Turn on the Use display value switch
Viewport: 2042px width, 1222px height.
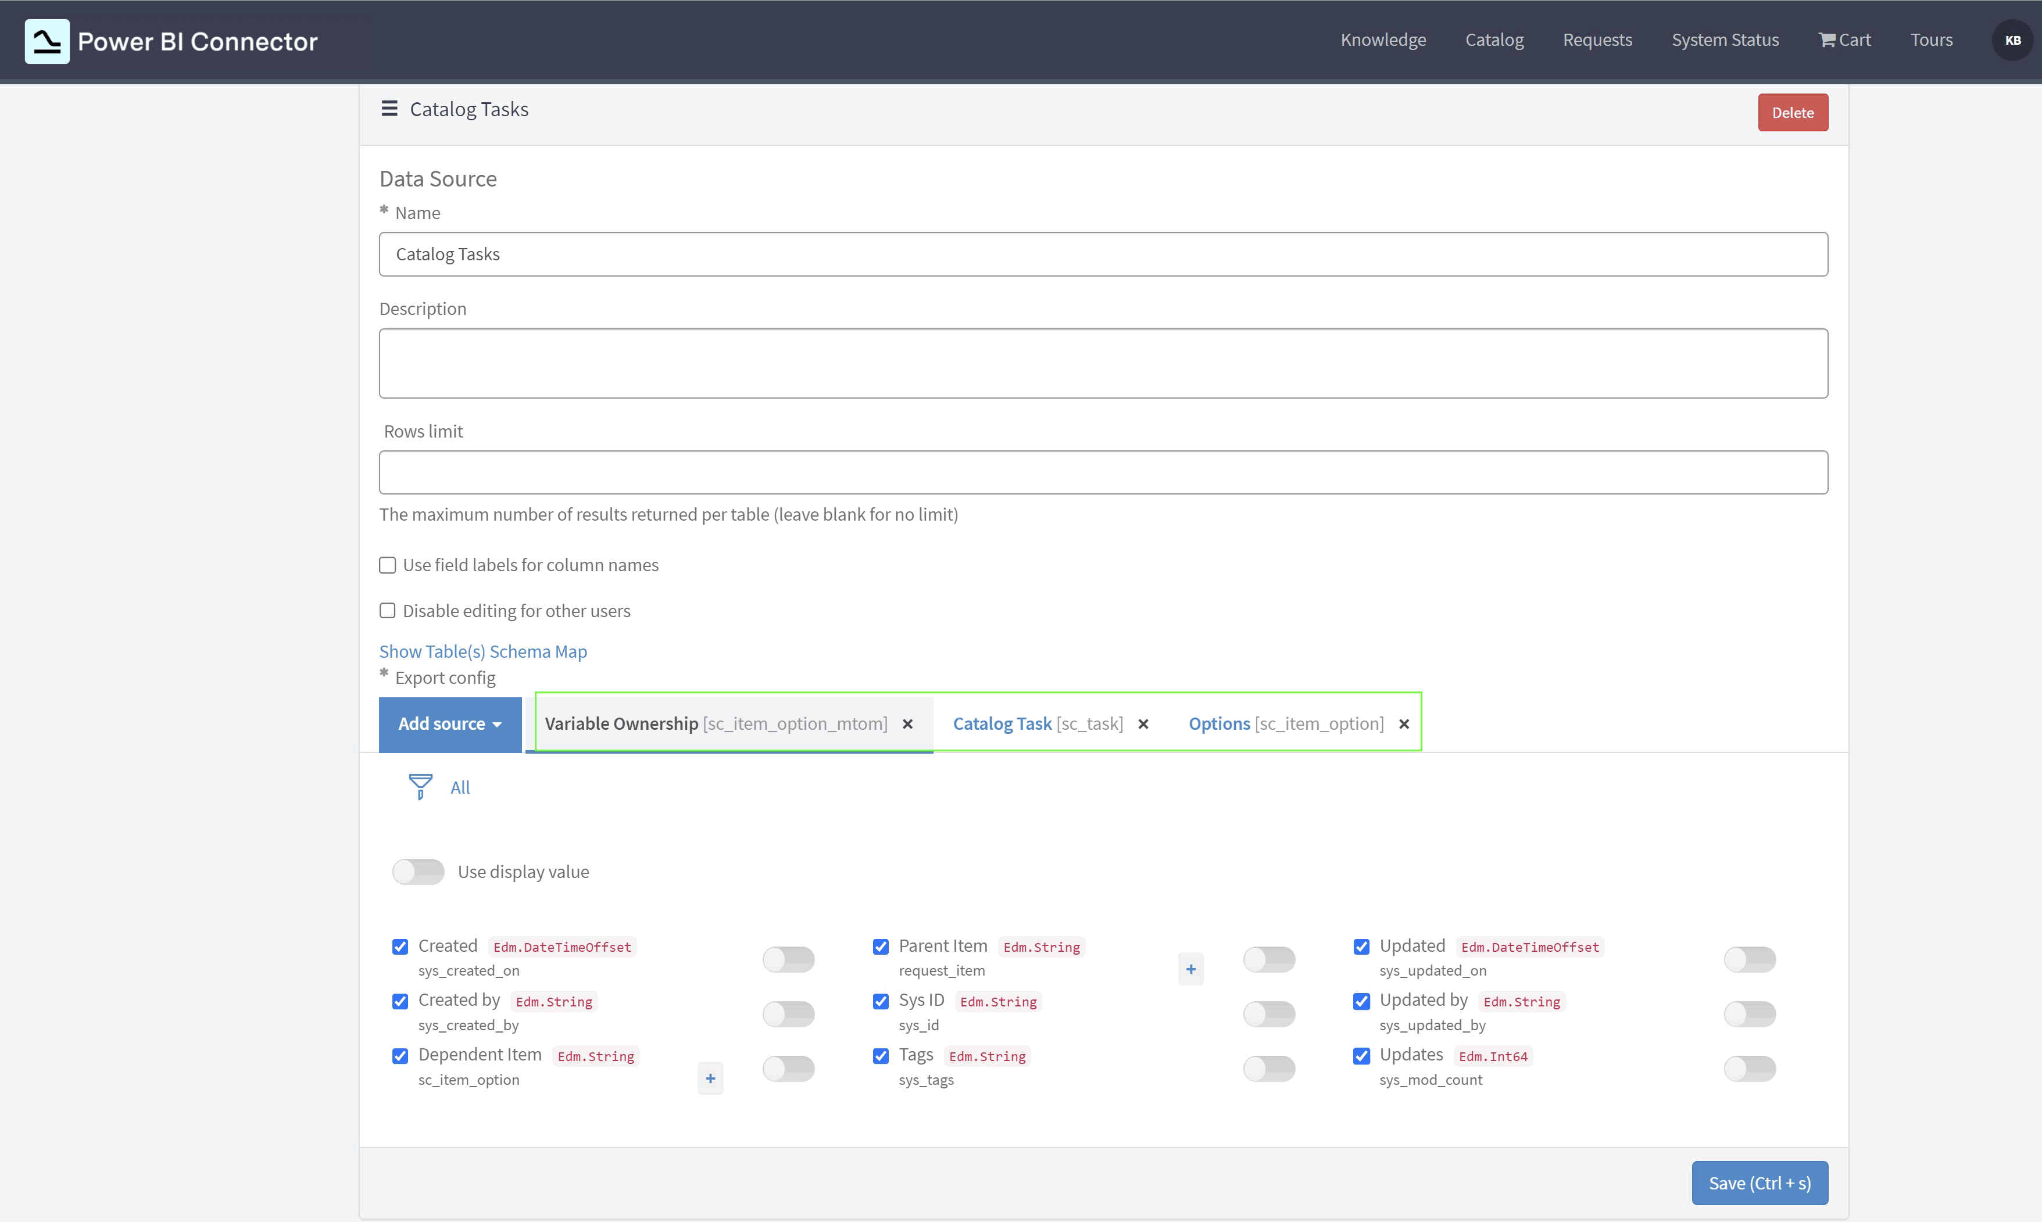tap(419, 871)
